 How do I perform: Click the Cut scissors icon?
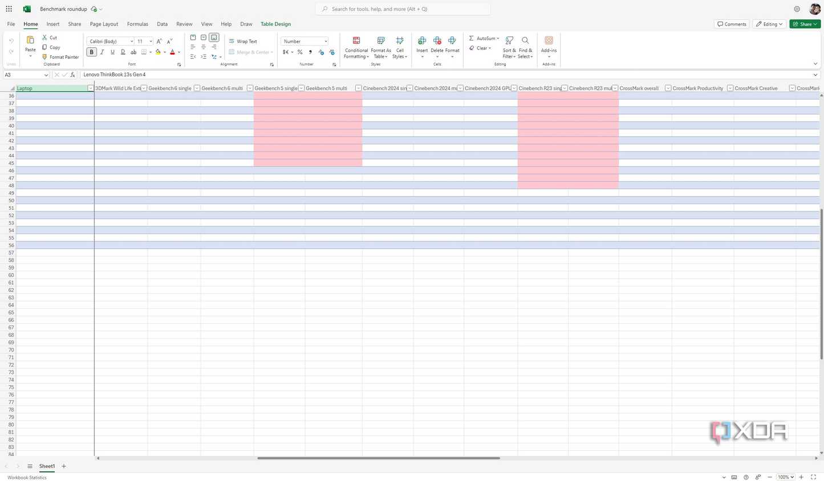[44, 38]
